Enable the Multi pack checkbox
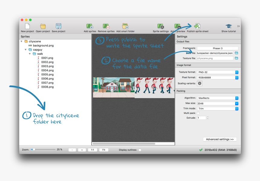Viewport: 260px width, 181px height. point(198,113)
